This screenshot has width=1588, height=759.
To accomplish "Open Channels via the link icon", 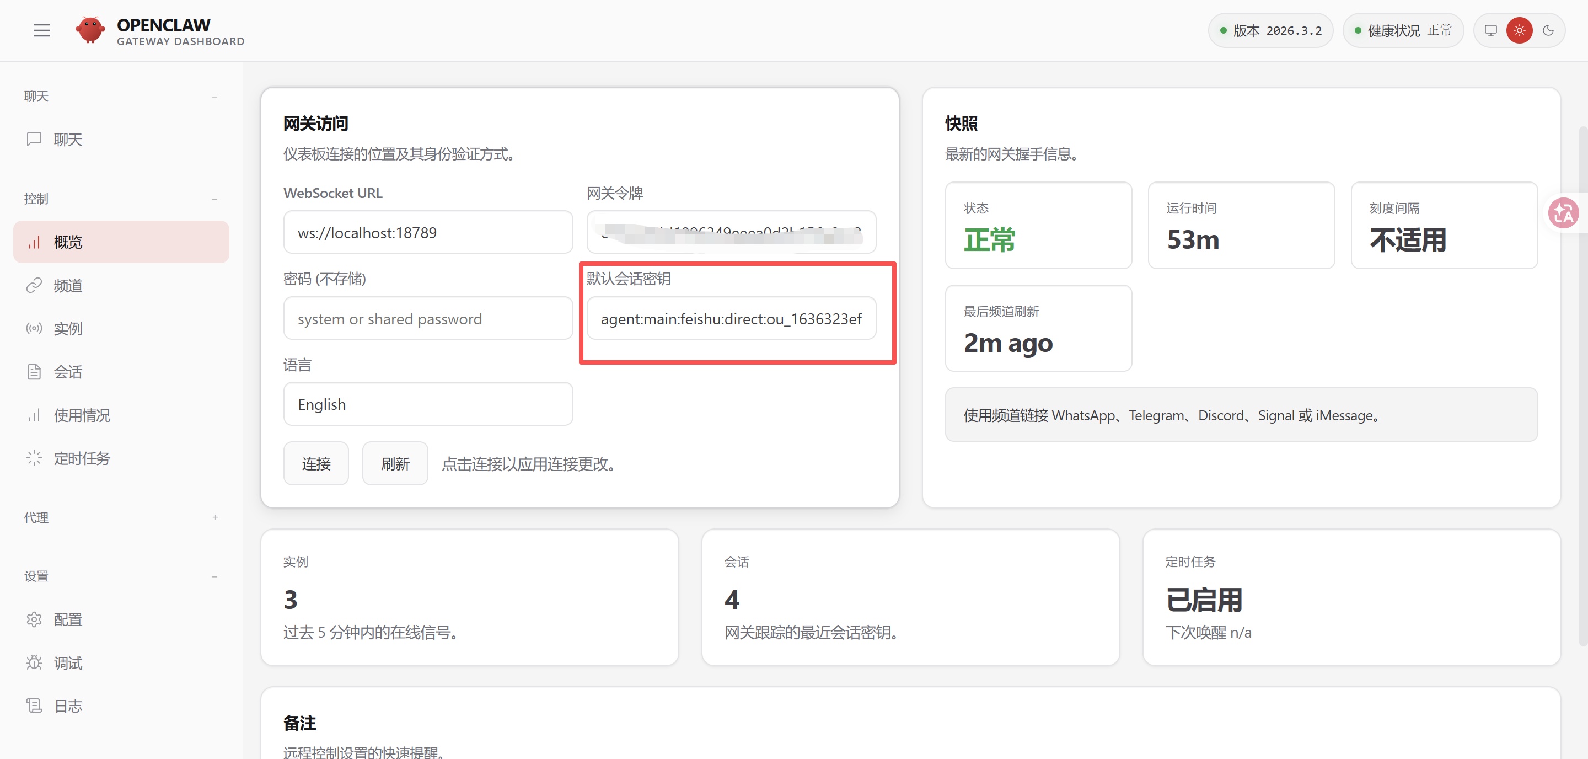I will [34, 286].
